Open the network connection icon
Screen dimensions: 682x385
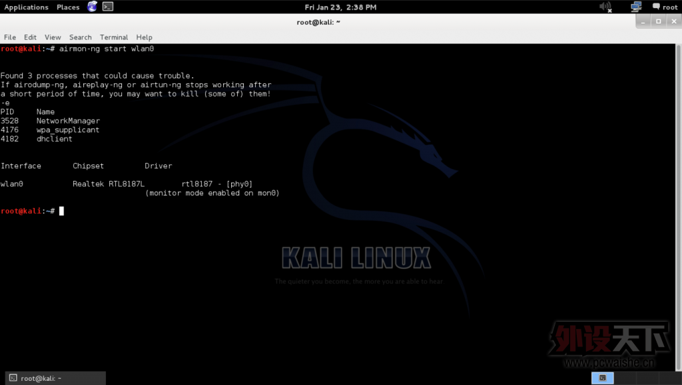(x=636, y=7)
